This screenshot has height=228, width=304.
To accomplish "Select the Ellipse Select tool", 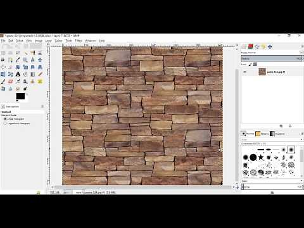I will click(x=10, y=53).
